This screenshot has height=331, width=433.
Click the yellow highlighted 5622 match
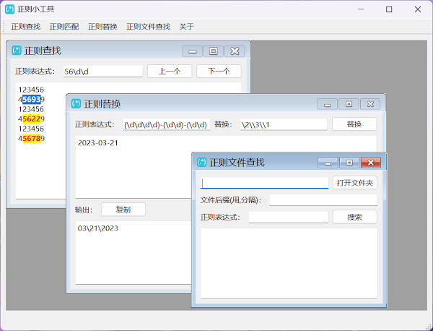click(x=32, y=119)
